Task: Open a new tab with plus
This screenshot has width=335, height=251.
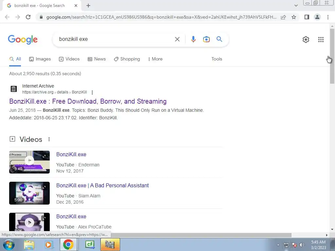Action: click(x=88, y=6)
